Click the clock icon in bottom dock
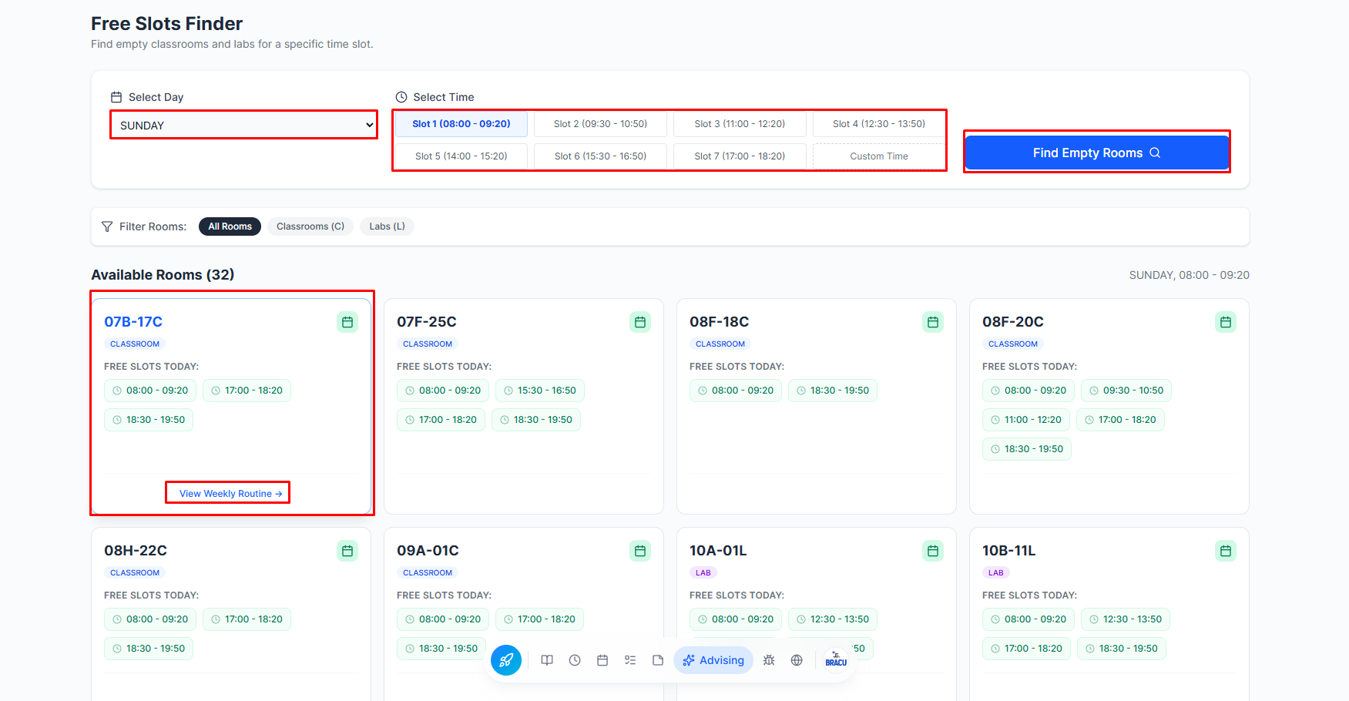This screenshot has height=701, width=1349. click(x=575, y=660)
